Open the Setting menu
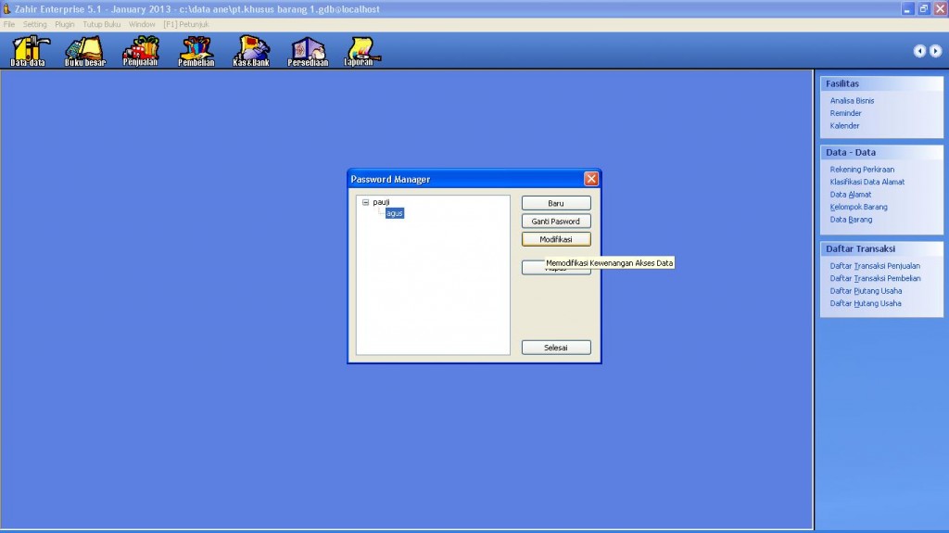 (34, 23)
